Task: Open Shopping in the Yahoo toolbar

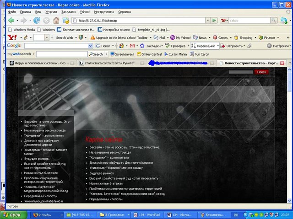Action: point(243,37)
